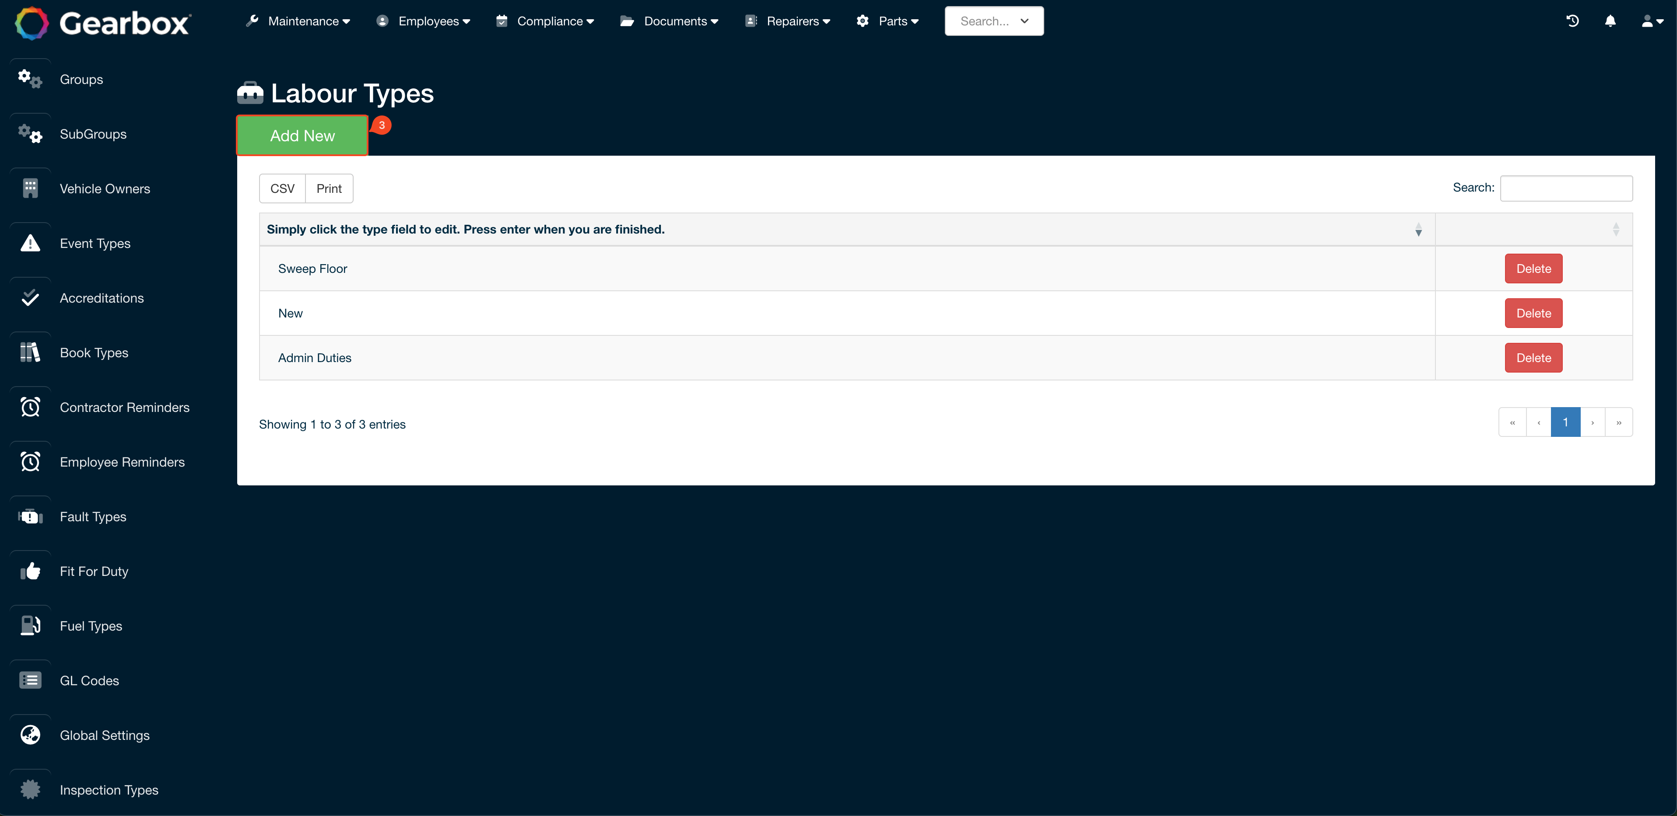Delete the New labour type
The width and height of the screenshot is (1677, 816).
point(1533,313)
